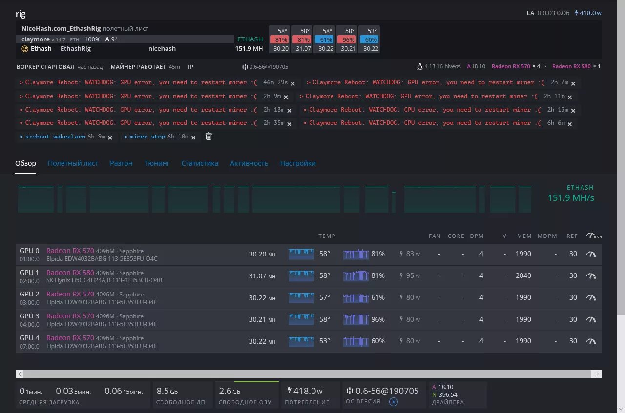Click the GPU 1 Radeon RX 580 name
The height and width of the screenshot is (413, 625).
coord(70,273)
